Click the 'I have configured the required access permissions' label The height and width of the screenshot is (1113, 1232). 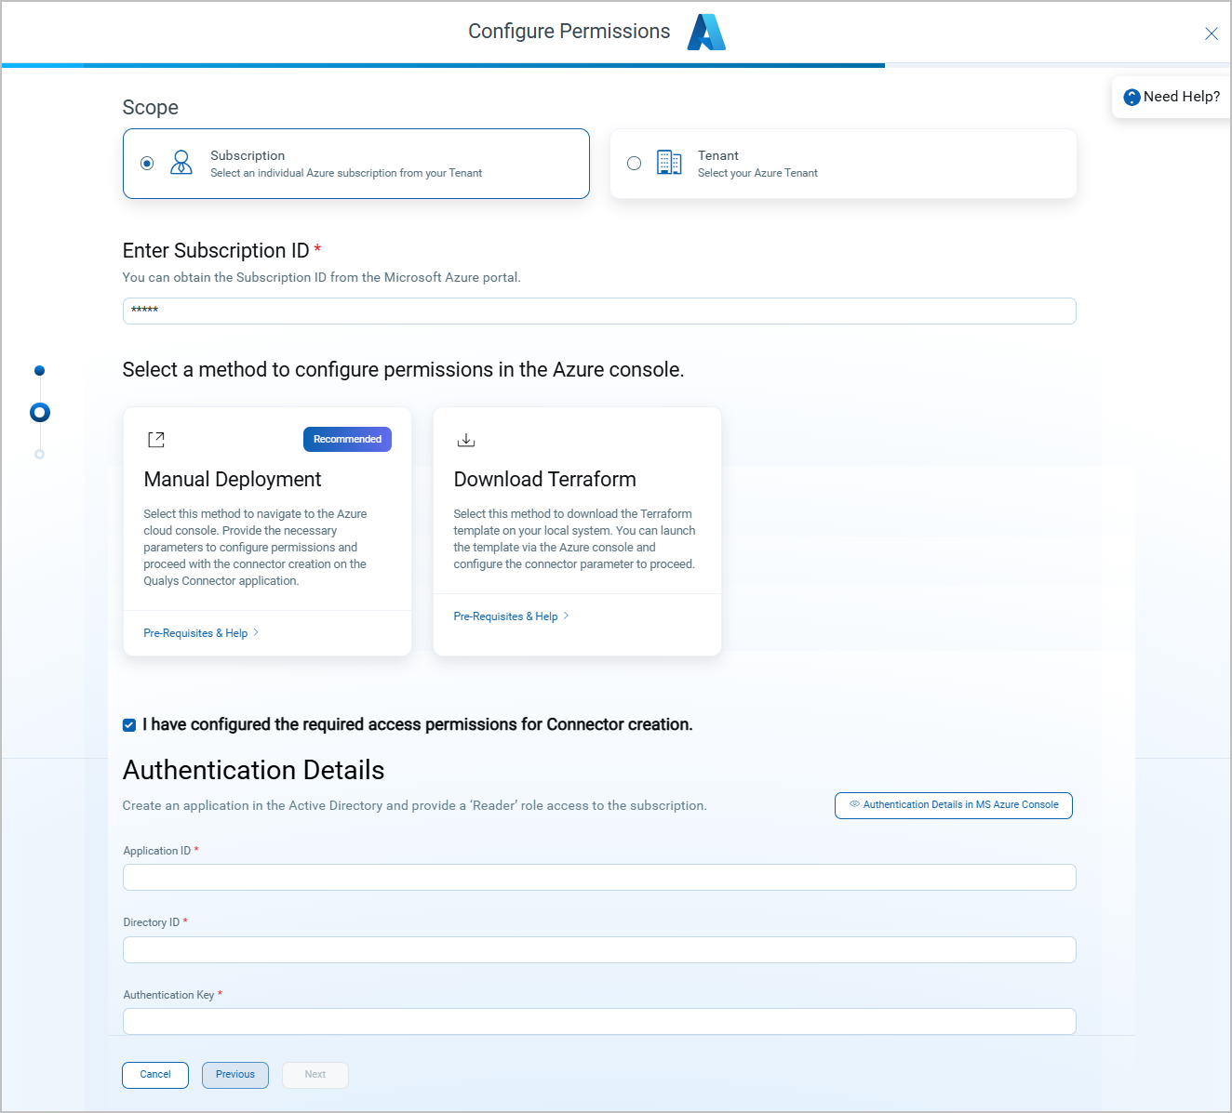point(418,724)
